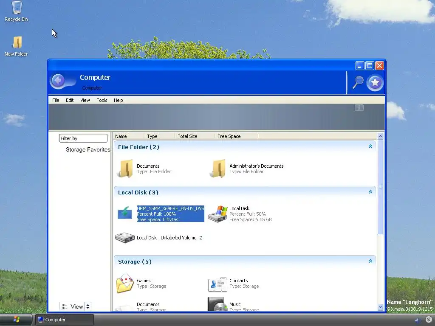
Task: Click the small info icon in the gray pane
Action: click(359, 107)
